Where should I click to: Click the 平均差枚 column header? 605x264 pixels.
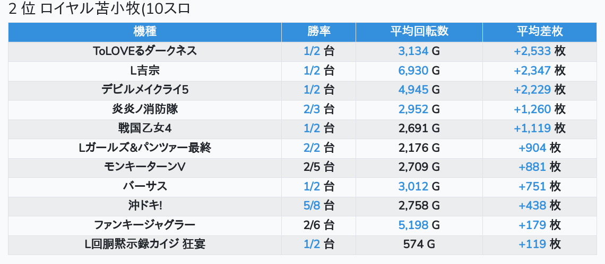point(539,32)
